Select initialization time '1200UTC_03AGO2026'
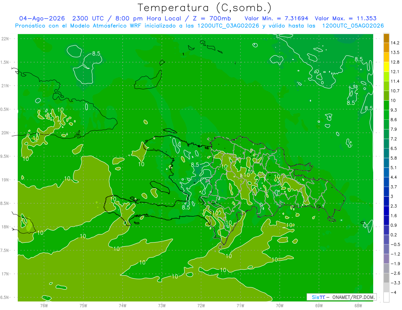Image resolution: width=402 pixels, height=310 pixels. tap(229, 26)
